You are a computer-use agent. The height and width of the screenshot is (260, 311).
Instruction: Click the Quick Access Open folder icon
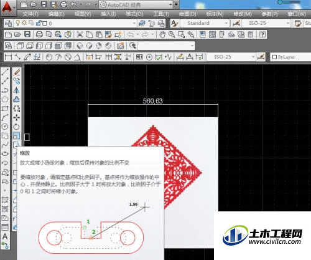[x=34, y=4]
